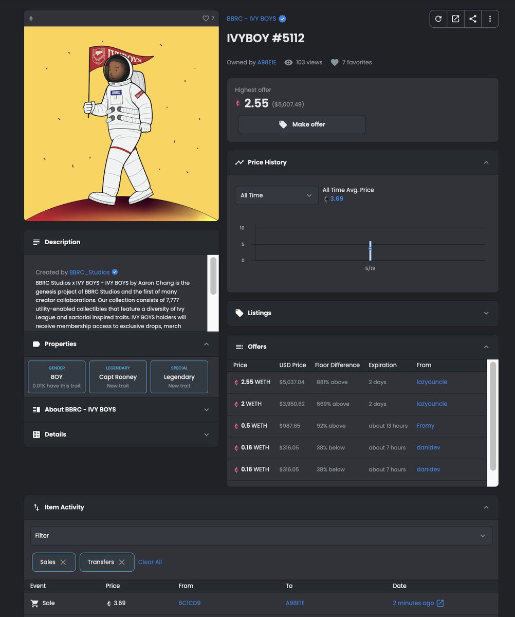515x617 pixels.
Task: Collapse the Properties section
Action: 207,344
